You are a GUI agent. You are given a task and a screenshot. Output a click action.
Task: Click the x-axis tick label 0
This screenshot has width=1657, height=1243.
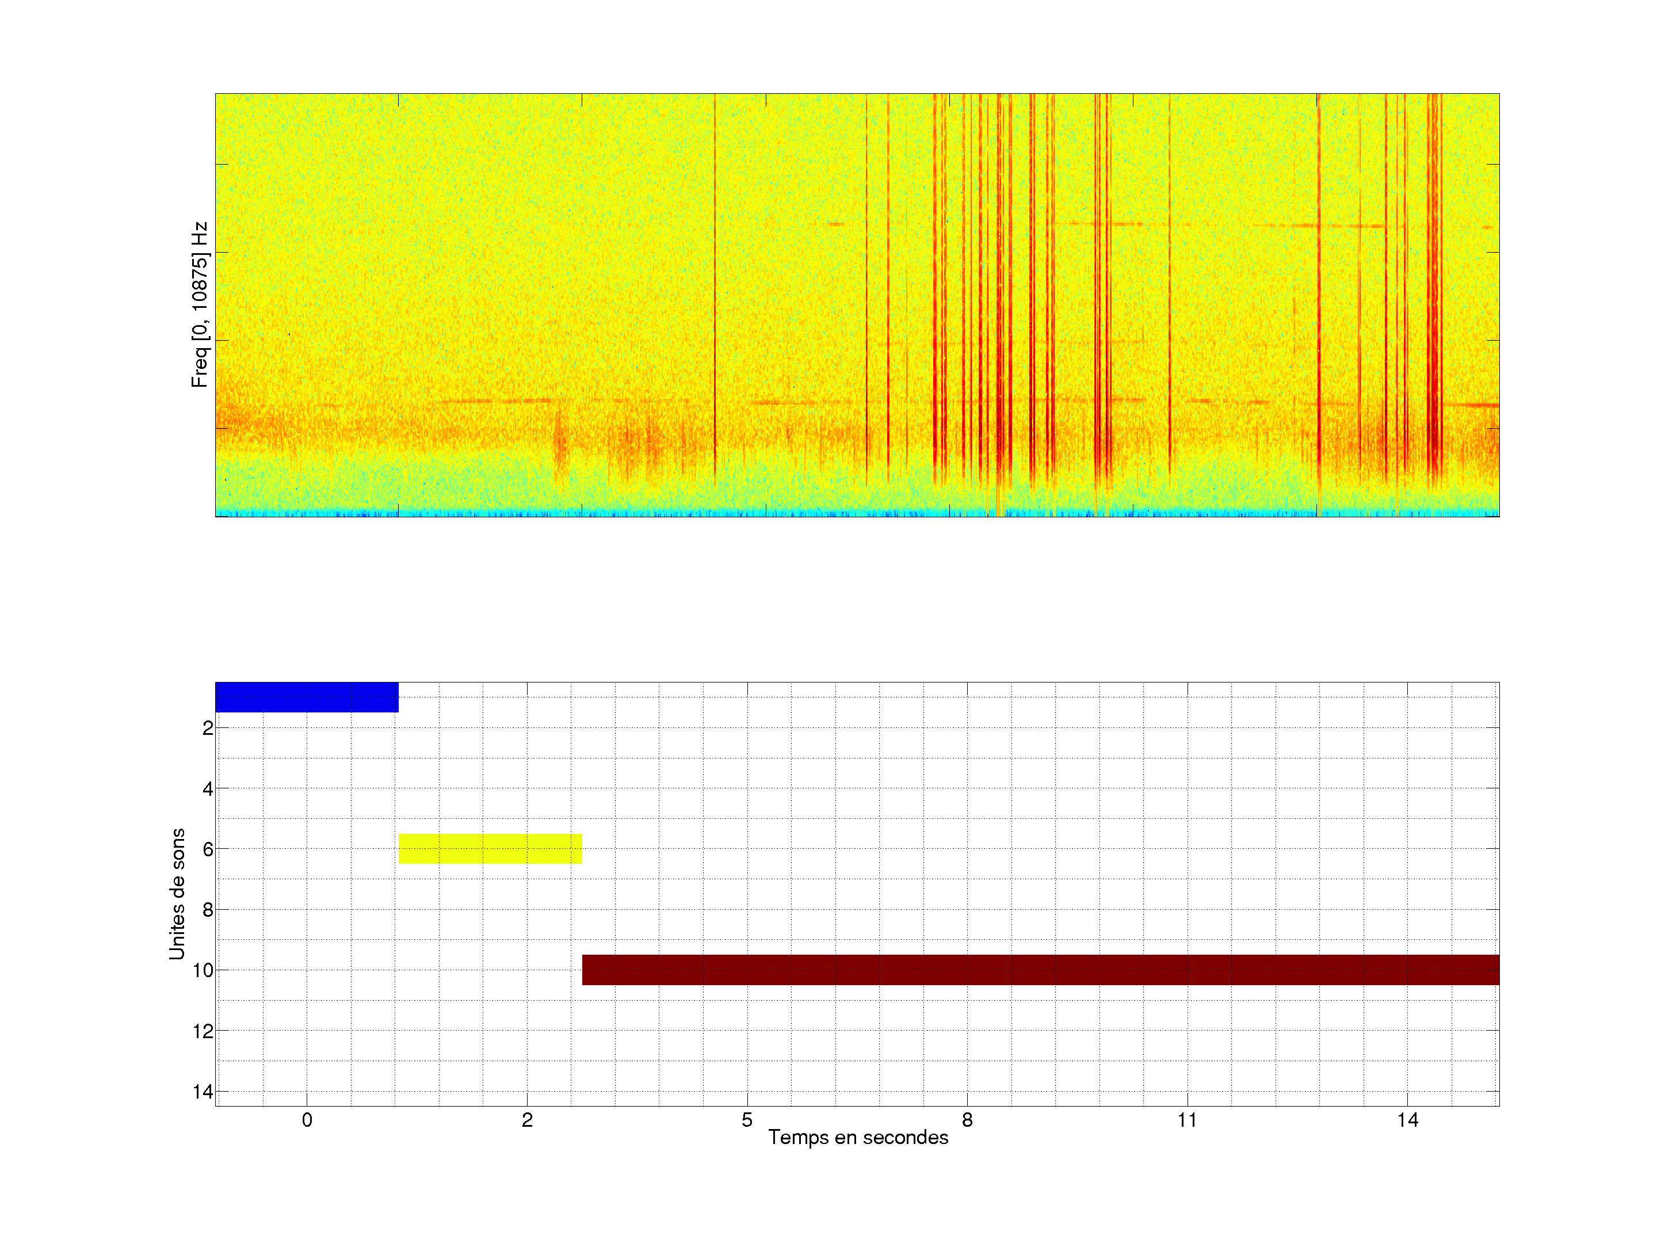click(307, 1120)
